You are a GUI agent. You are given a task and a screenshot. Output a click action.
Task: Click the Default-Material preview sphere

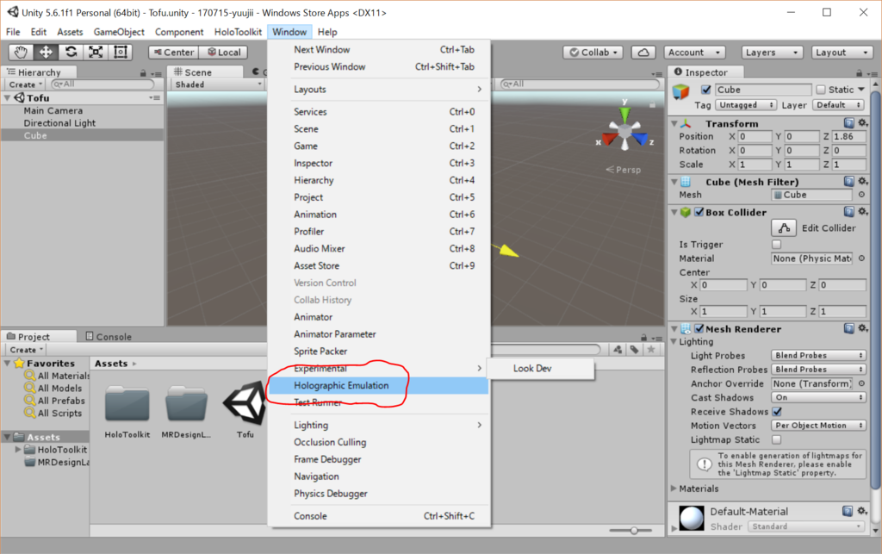[x=692, y=518]
